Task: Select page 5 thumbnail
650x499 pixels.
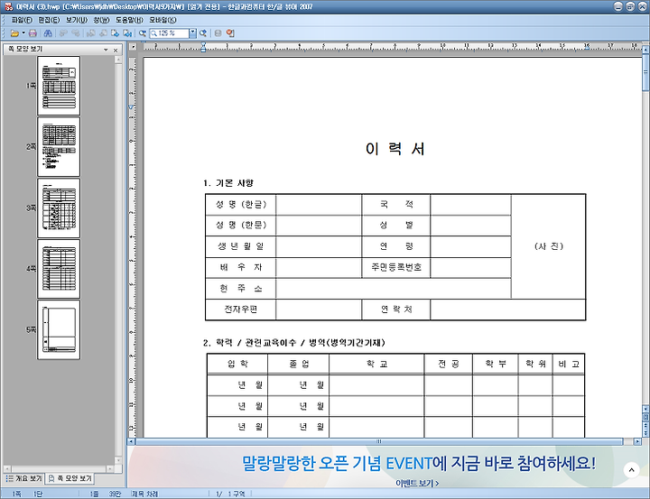Action: [x=59, y=330]
